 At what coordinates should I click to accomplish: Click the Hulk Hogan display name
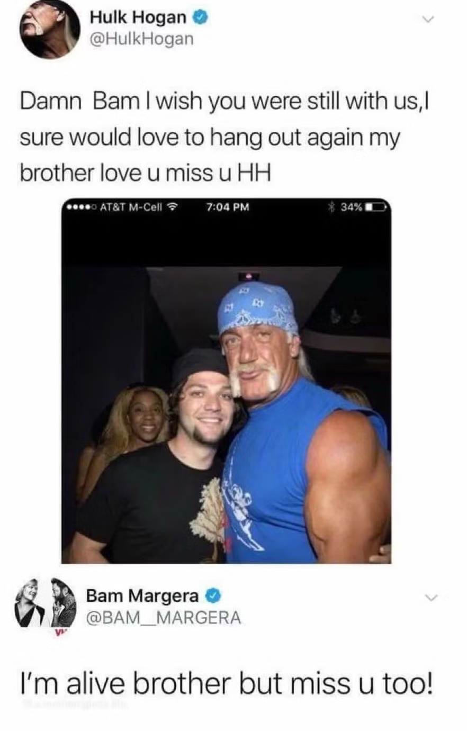138,18
